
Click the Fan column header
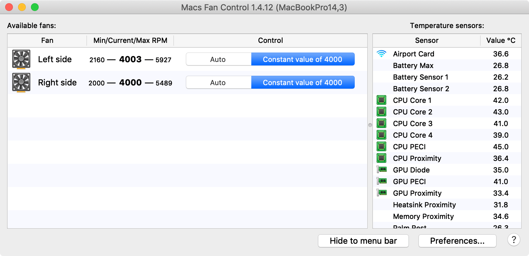click(47, 41)
